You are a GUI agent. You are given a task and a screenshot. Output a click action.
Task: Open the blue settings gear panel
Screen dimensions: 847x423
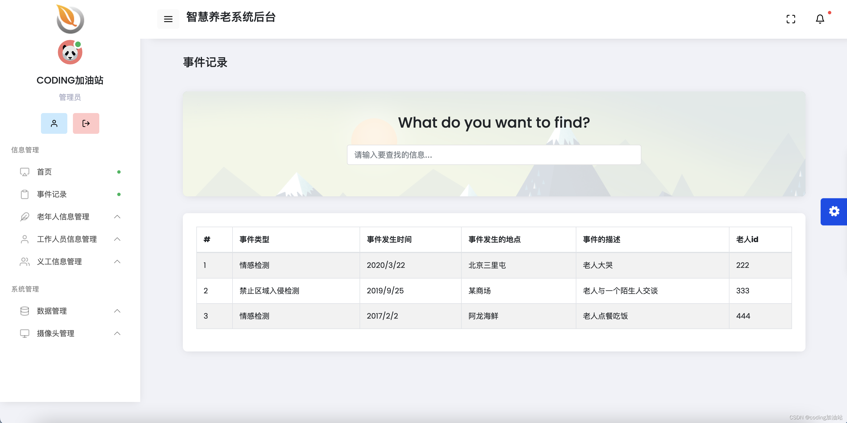pos(834,211)
